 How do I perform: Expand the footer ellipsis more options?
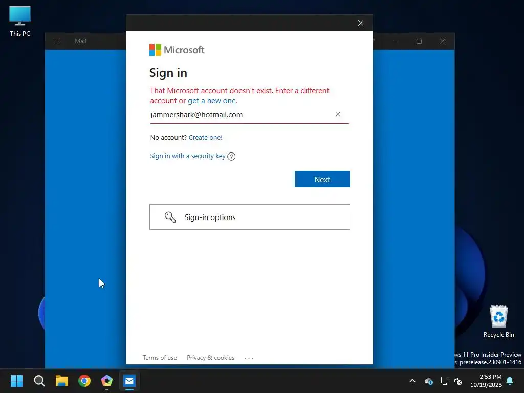pyautogui.click(x=249, y=358)
